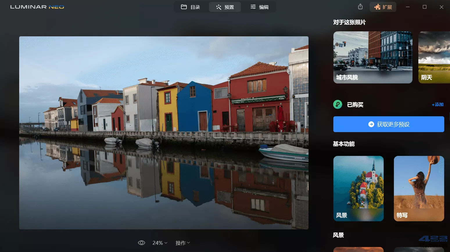450x252 pixels.
Task: Open the 扩展 (Extensions) panel
Action: 383,7
